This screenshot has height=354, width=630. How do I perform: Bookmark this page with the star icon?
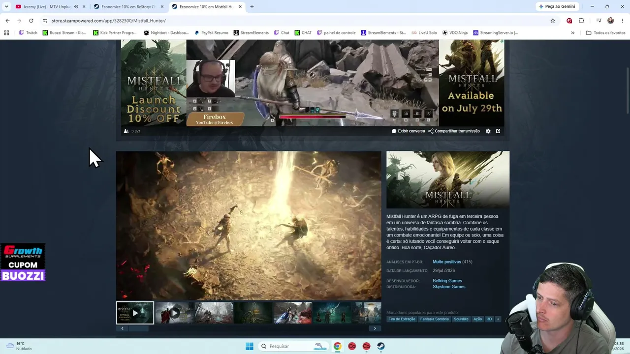[553, 21]
